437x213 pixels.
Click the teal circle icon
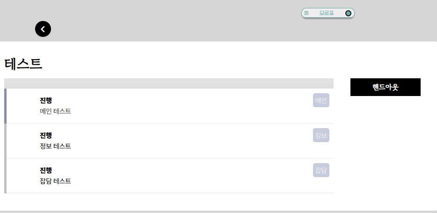[348, 13]
